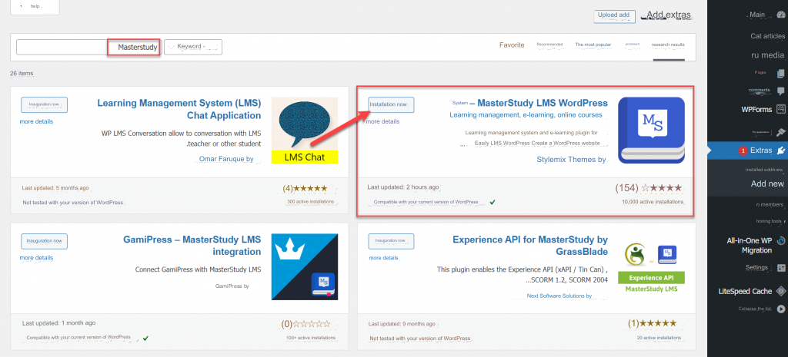Click the red update badge on Extras
The height and width of the screenshot is (357, 788).
click(743, 150)
